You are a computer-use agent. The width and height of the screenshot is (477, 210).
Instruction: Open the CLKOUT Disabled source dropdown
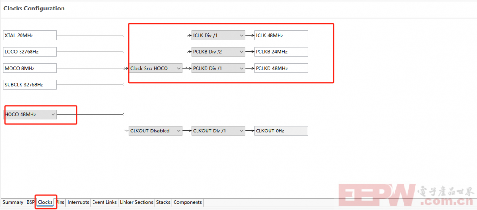tap(156, 130)
